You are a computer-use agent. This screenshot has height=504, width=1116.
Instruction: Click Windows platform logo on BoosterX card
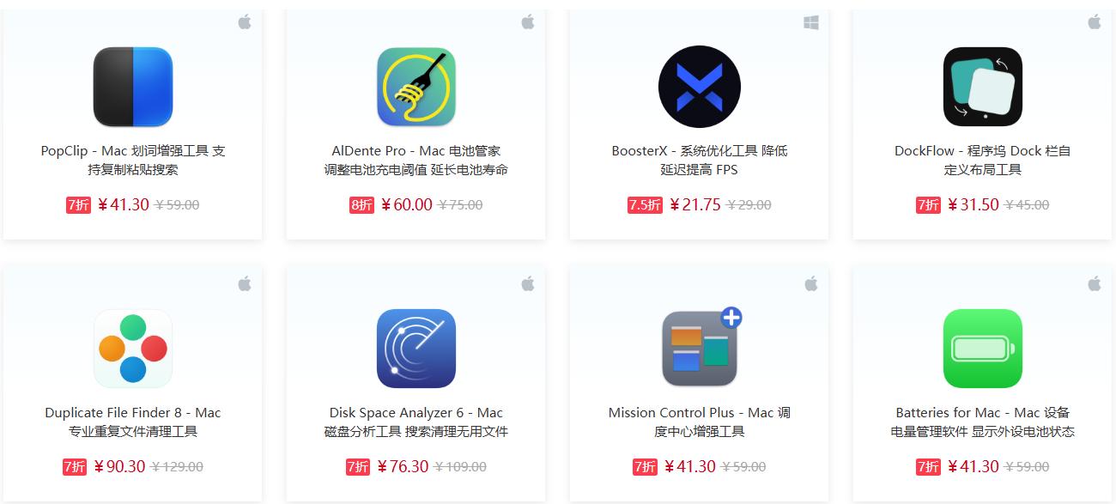811,22
